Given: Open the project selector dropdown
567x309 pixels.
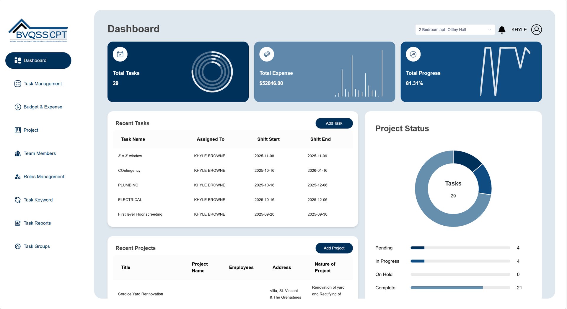Looking at the screenshot, I should click(455, 30).
